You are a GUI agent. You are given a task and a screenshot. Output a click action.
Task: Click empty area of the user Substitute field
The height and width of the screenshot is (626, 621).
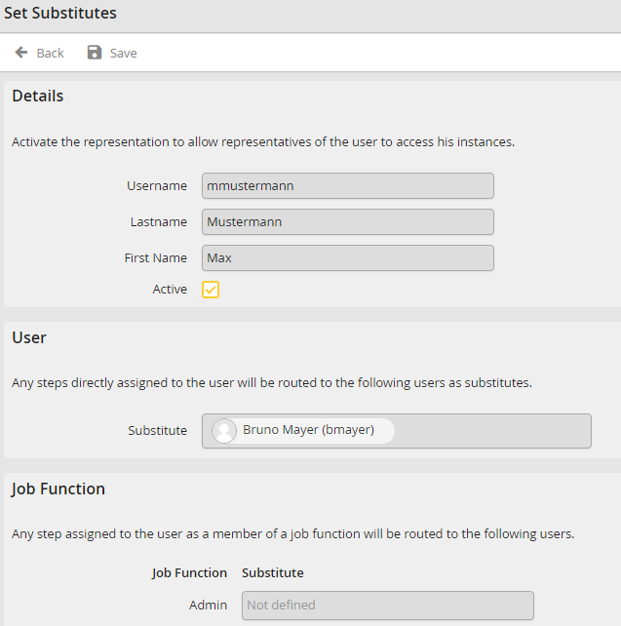492,431
